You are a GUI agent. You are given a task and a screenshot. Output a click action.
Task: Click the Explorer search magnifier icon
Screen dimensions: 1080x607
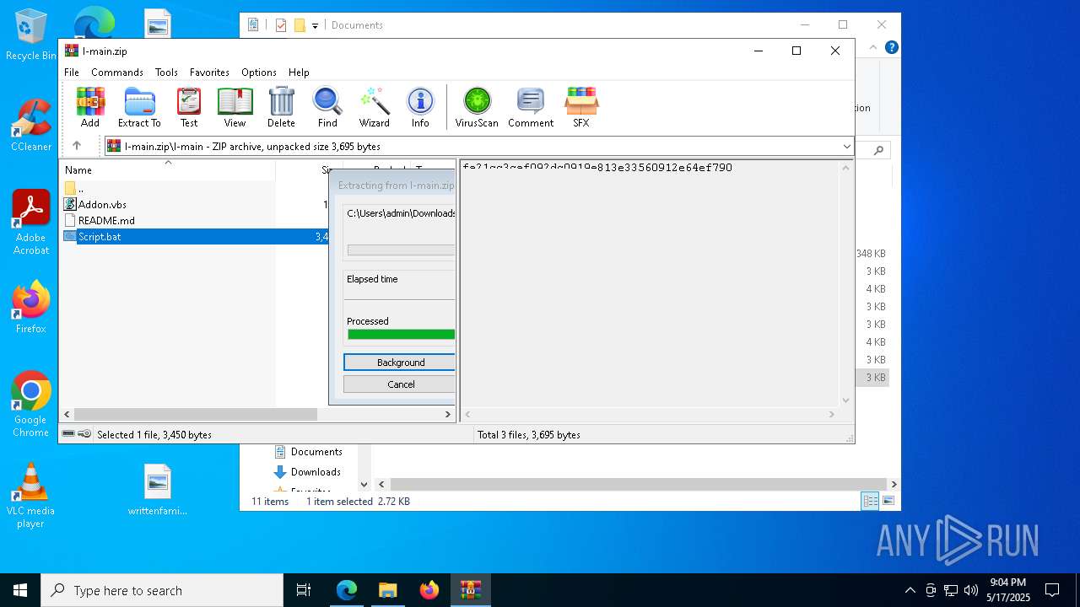tap(878, 150)
